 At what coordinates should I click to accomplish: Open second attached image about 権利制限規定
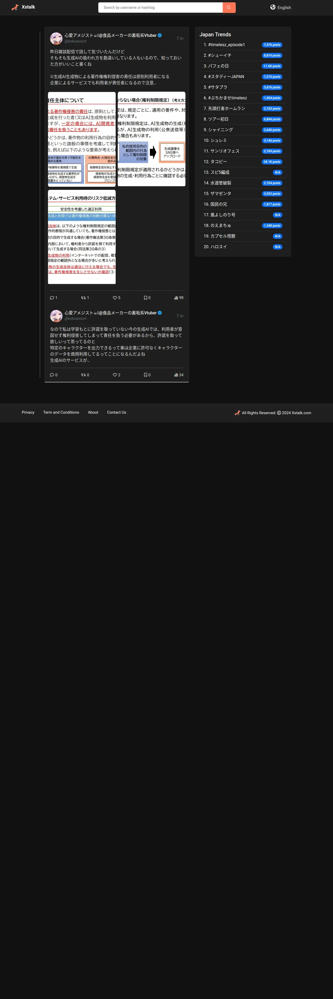151,139
